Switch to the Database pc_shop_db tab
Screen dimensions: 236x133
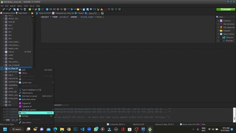[63, 13]
